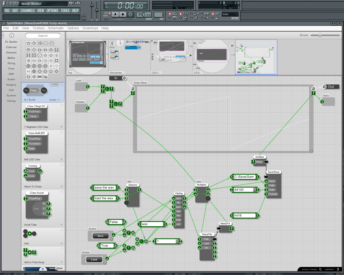Expand the 7 Segment LED Claw plus

(x=62, y=127)
